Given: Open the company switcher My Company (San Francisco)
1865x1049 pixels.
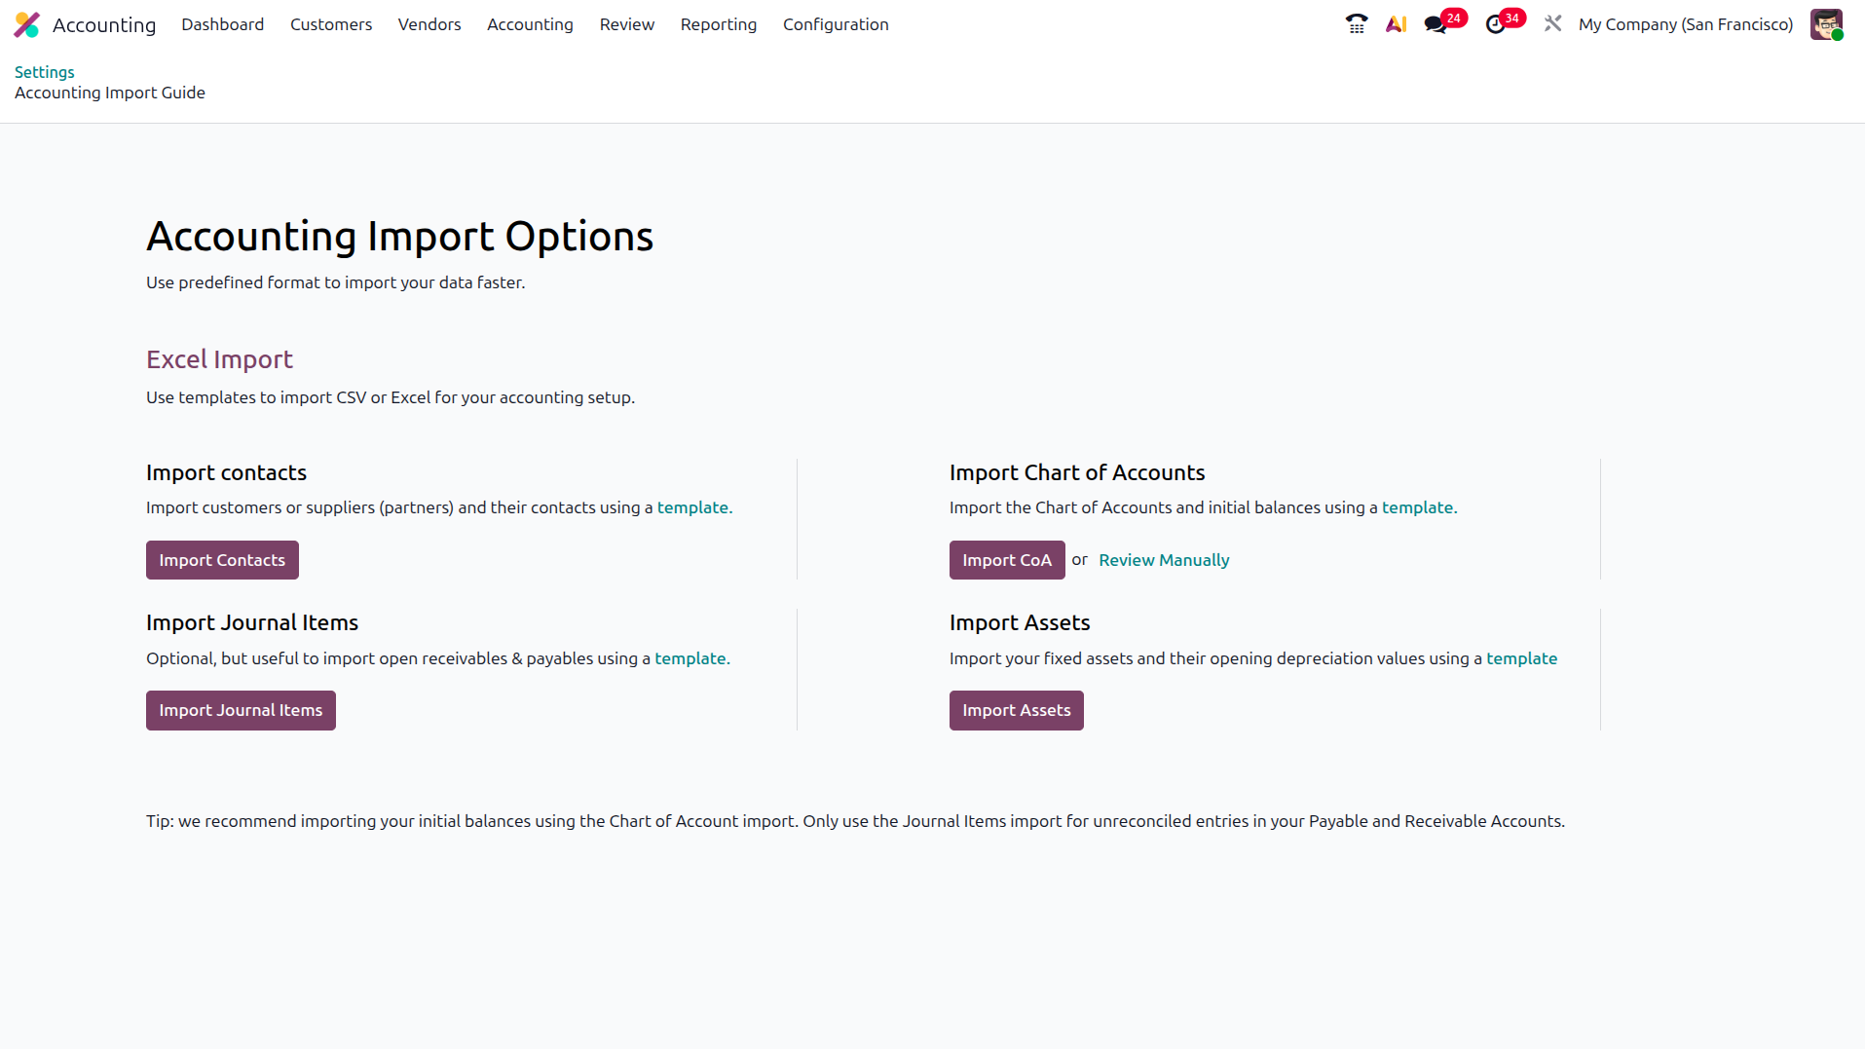Looking at the screenshot, I should point(1685,24).
